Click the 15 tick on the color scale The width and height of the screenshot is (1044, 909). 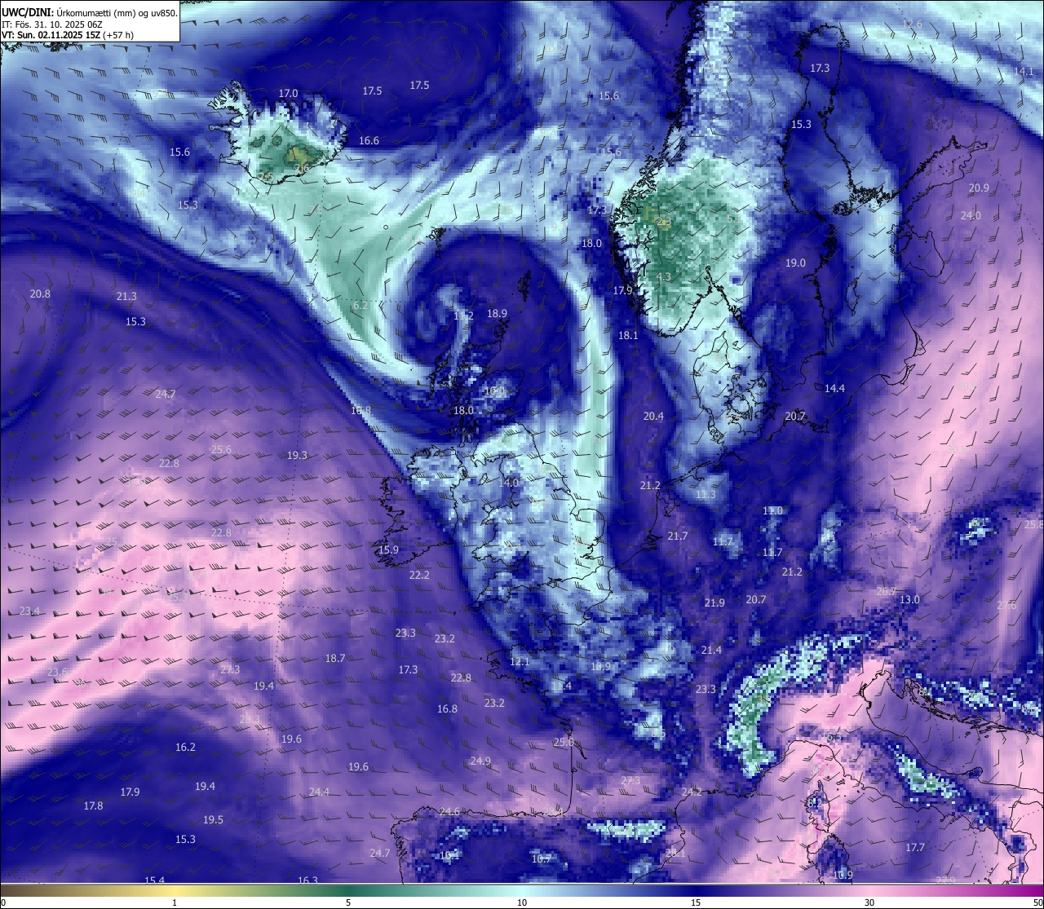pyautogui.click(x=696, y=902)
